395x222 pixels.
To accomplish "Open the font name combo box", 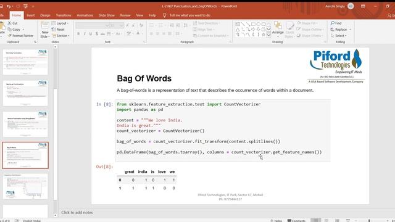I will pos(93,25).
